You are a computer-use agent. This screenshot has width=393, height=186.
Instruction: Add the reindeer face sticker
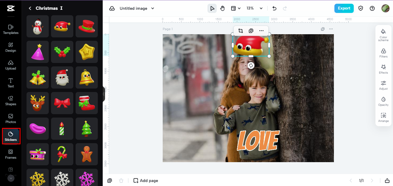(38, 103)
